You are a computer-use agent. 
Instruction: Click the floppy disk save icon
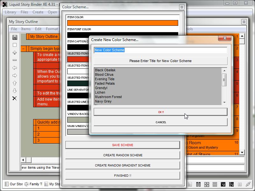coord(15,37)
